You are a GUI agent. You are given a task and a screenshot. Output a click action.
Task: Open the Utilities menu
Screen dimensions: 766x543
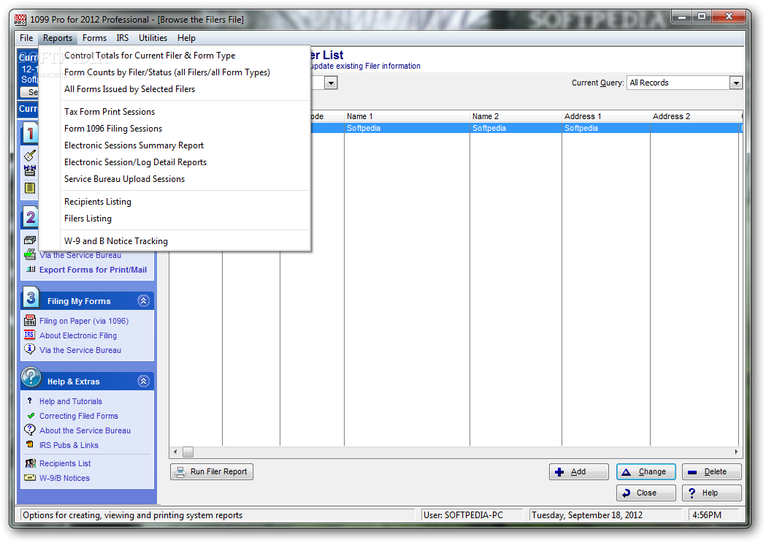pyautogui.click(x=153, y=37)
